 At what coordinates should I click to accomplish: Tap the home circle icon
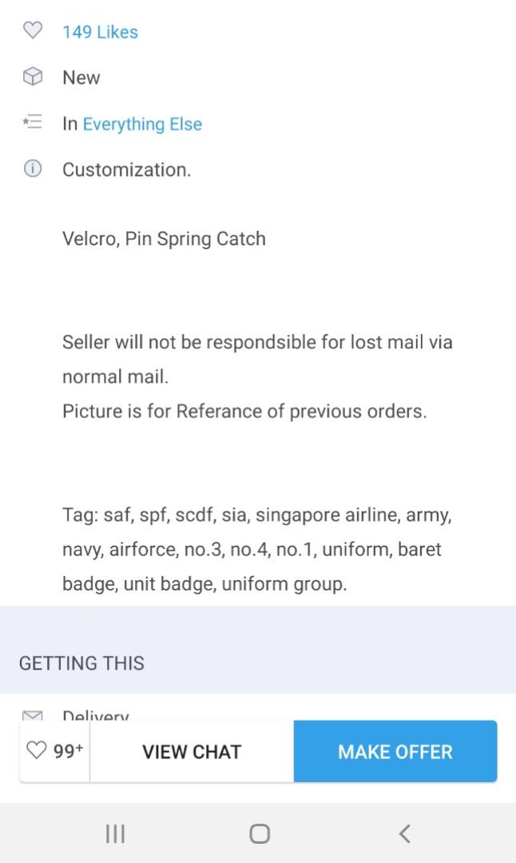pos(258,833)
